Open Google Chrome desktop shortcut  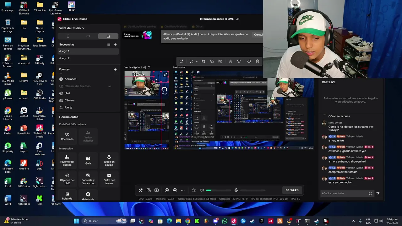click(x=8, y=114)
